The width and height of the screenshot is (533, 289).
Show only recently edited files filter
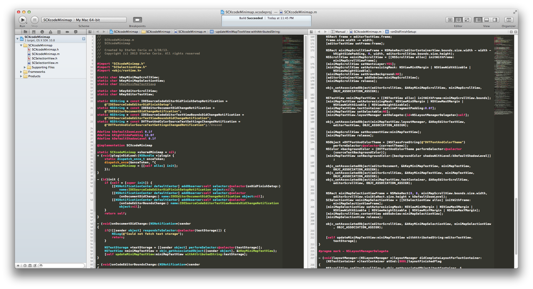pyautogui.click(x=25, y=265)
